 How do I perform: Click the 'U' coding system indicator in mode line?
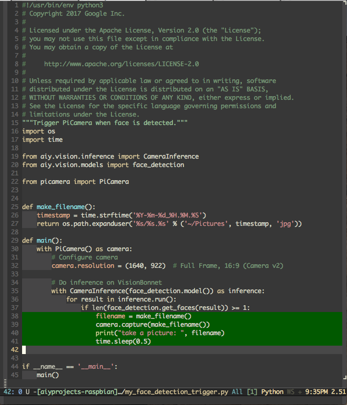click(x=28, y=392)
